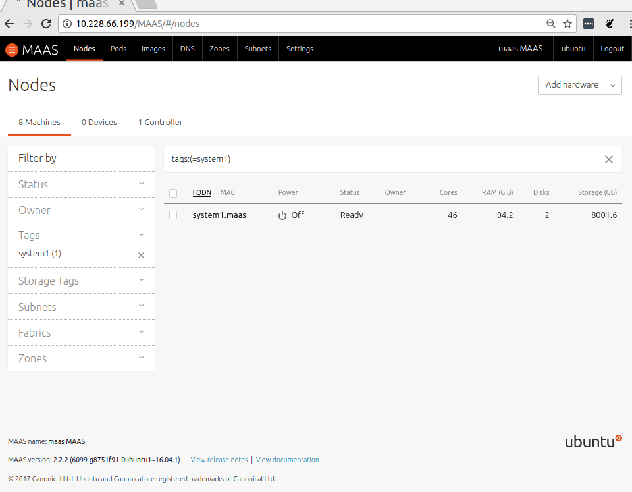Sort by Status column header
The height and width of the screenshot is (492, 632).
(x=350, y=193)
